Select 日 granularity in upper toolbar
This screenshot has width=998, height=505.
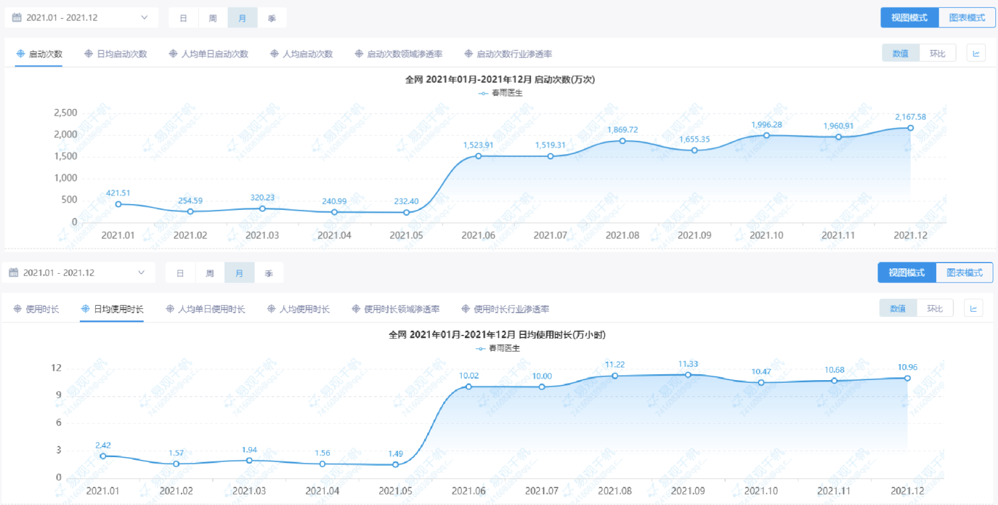tap(183, 18)
